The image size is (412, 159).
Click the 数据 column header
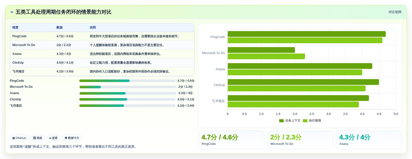60,27
